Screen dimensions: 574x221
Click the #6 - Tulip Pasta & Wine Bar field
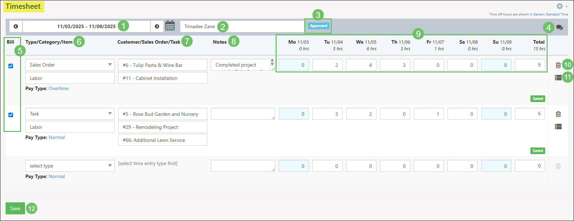163,65
